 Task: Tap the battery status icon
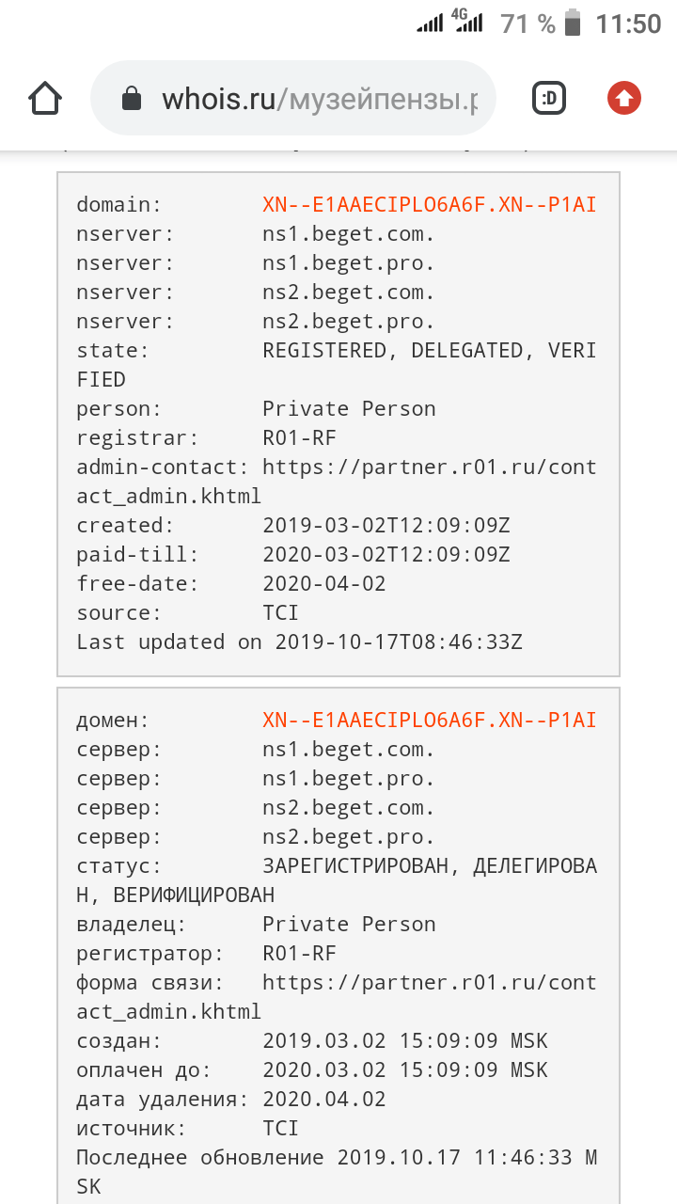click(x=573, y=23)
